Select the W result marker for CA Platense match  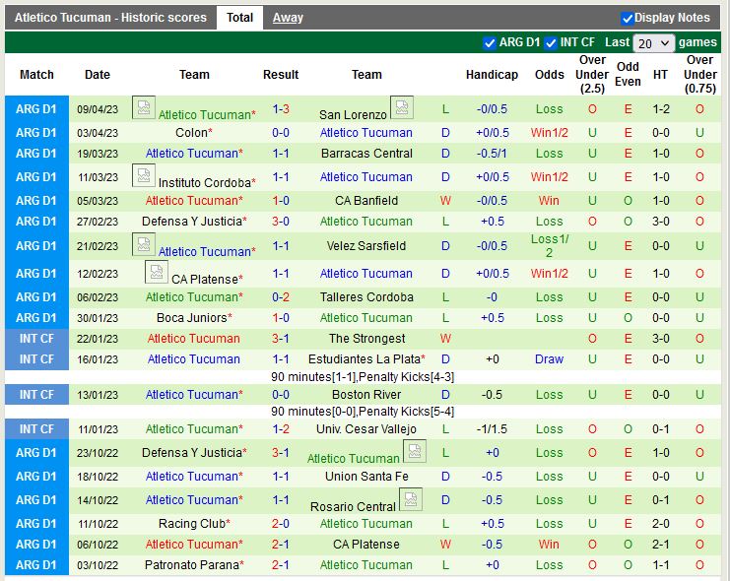[445, 545]
